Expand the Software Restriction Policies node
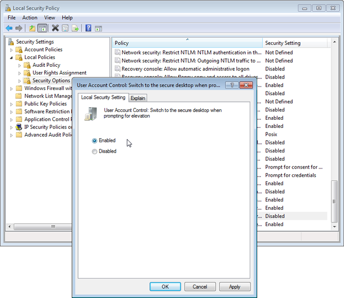The image size is (344, 298). coord(11,112)
